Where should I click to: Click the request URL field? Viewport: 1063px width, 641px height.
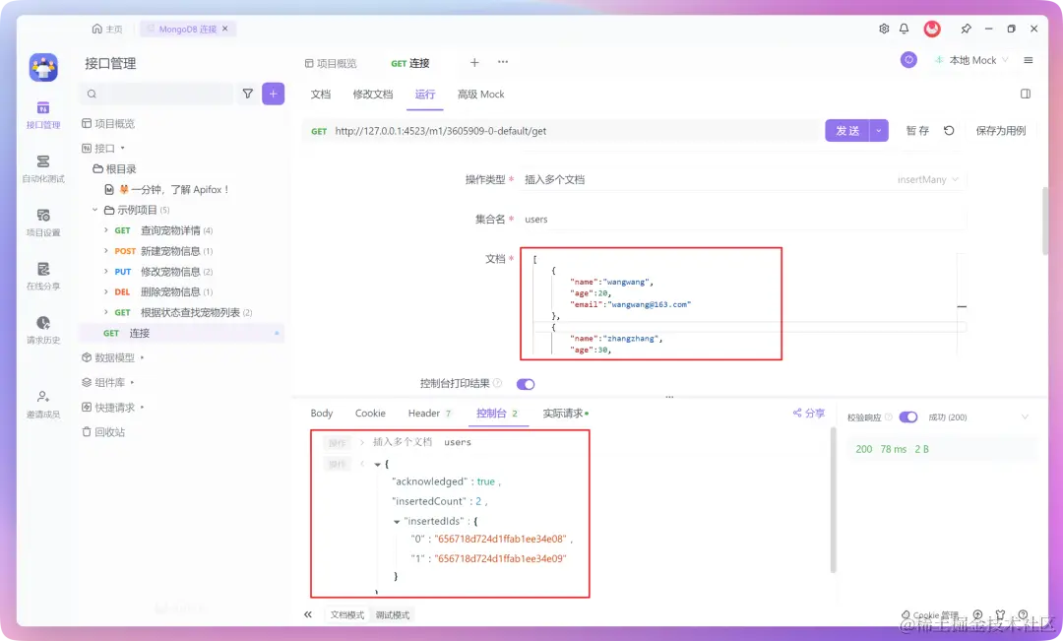point(562,131)
